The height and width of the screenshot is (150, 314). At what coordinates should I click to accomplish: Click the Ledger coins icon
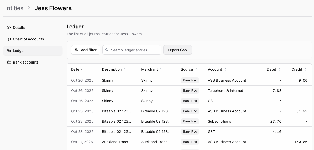coord(9,51)
